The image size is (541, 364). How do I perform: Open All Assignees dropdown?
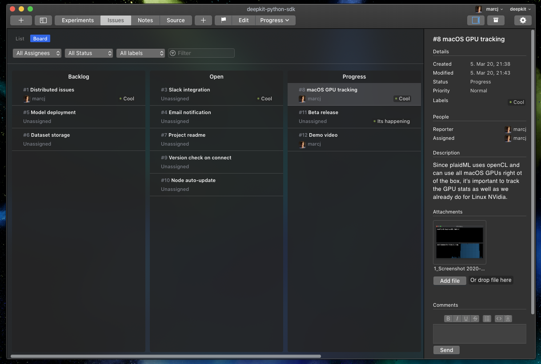(x=37, y=53)
